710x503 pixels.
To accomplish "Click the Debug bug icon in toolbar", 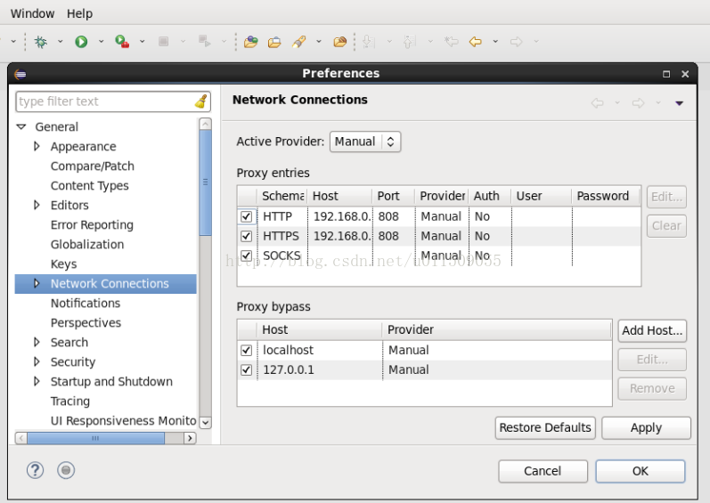I will pos(41,42).
